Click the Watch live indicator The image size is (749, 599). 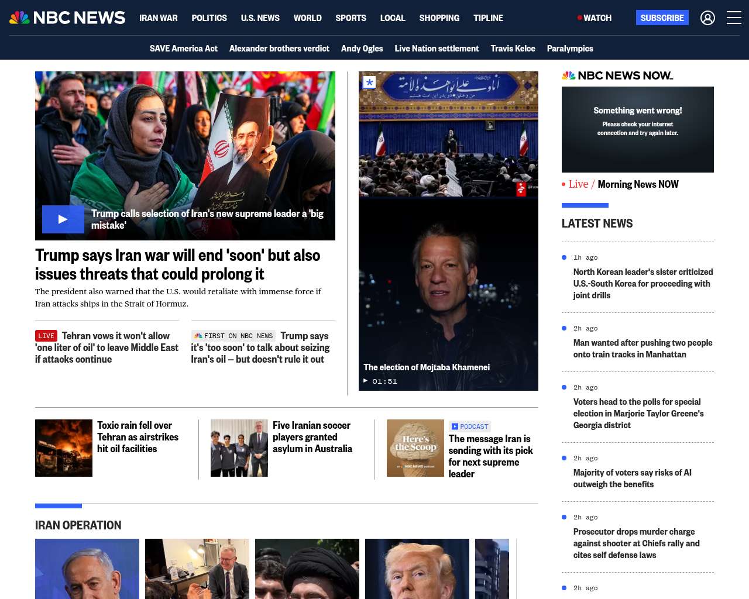pyautogui.click(x=595, y=18)
